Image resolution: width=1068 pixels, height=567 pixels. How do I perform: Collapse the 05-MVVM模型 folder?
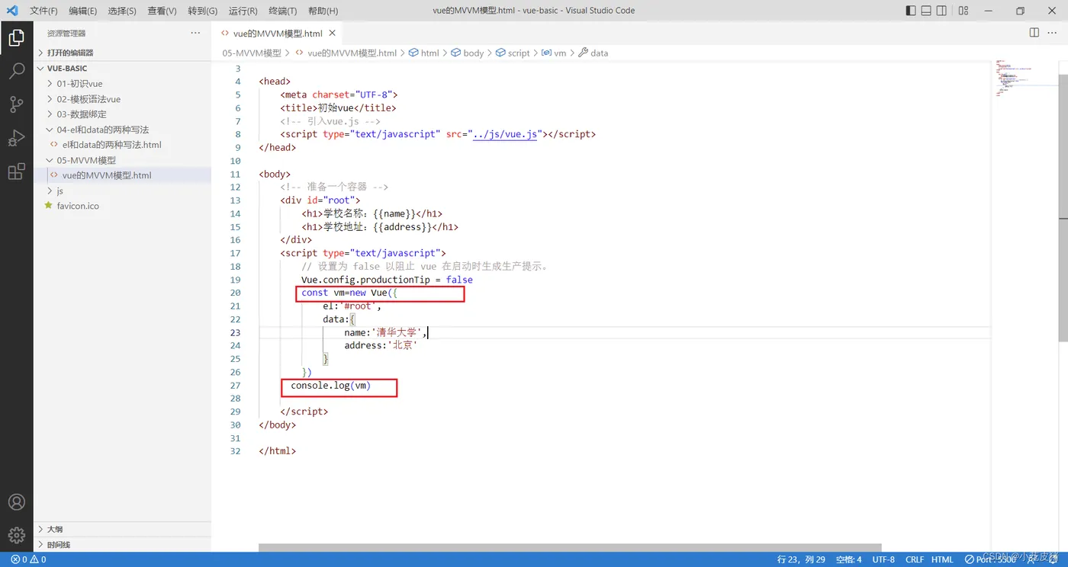click(x=122, y=160)
